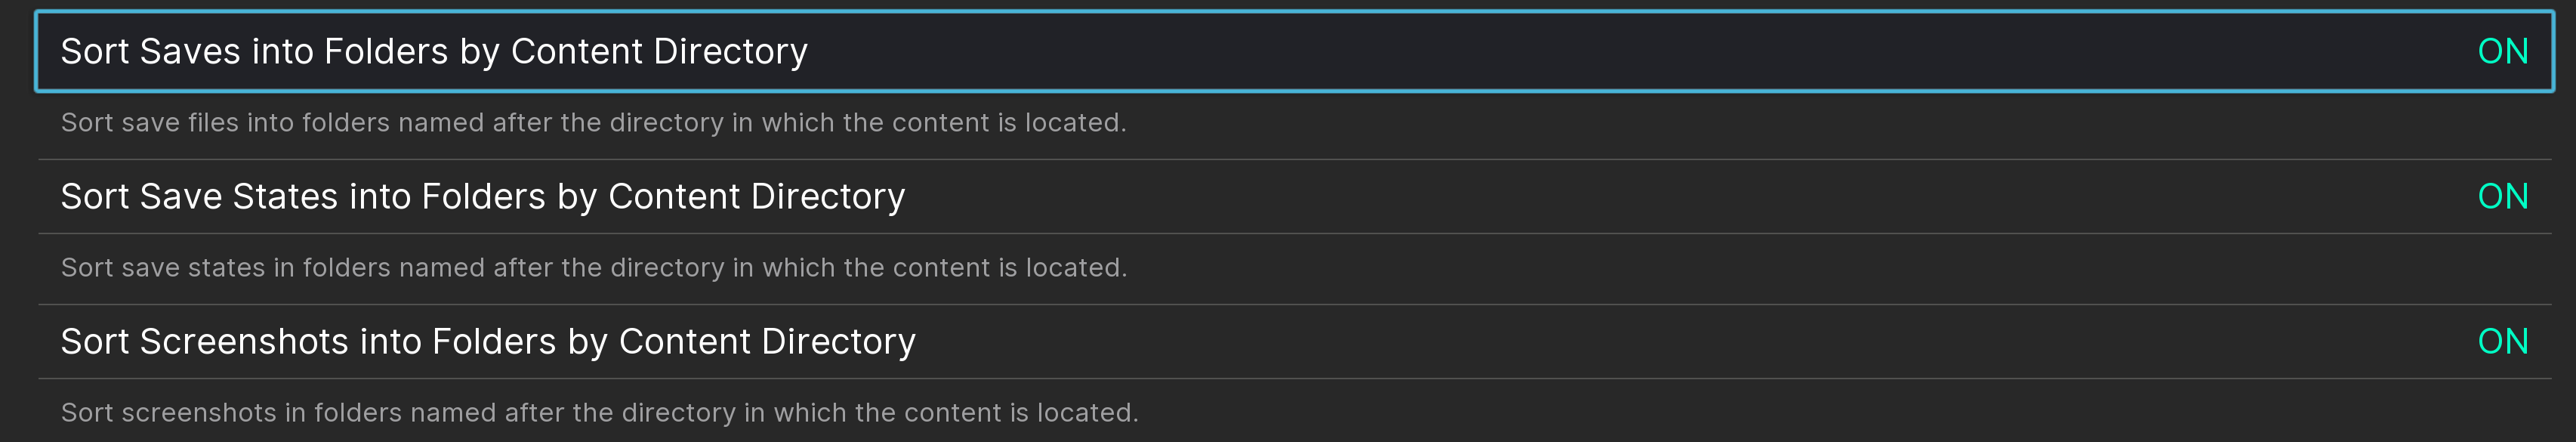Viewport: 2576px width, 442px height.
Task: Disable Sort Save States into Folders by Content Directory
Action: pyautogui.click(x=2502, y=196)
